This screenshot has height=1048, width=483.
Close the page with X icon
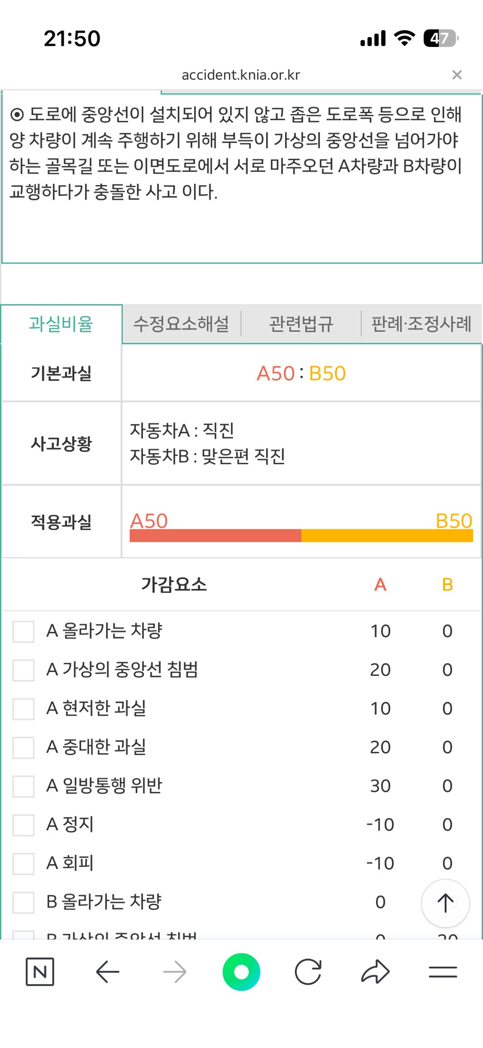[457, 75]
